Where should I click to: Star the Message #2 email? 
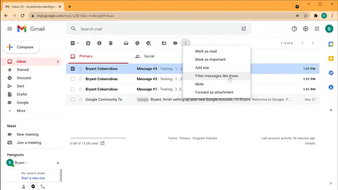click(x=80, y=79)
